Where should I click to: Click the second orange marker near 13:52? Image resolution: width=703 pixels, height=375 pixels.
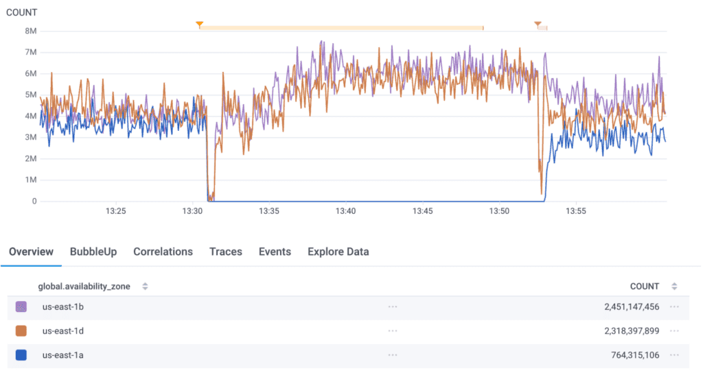(538, 25)
